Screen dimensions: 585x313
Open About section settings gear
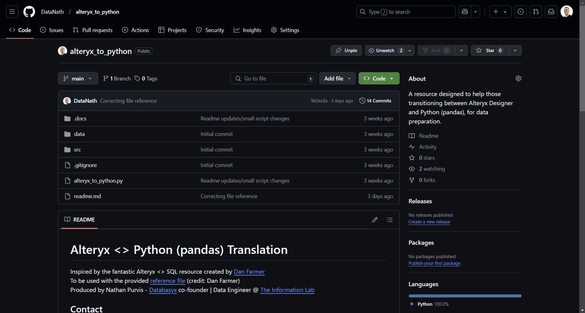coord(519,78)
